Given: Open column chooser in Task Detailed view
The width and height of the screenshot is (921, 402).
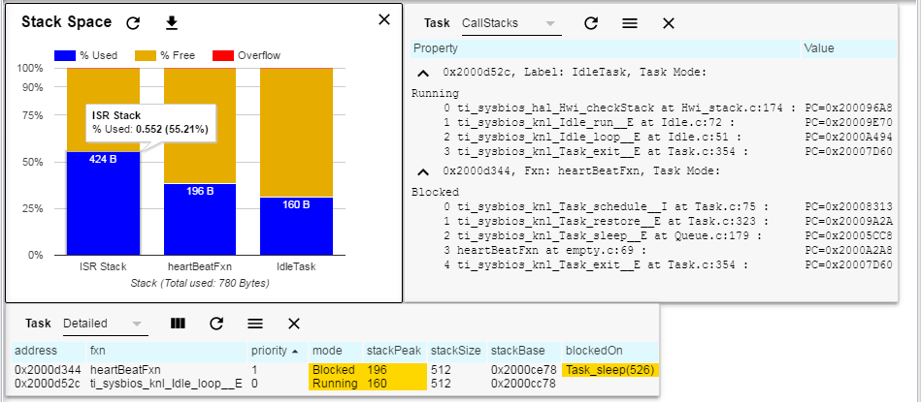Looking at the screenshot, I should pos(178,324).
